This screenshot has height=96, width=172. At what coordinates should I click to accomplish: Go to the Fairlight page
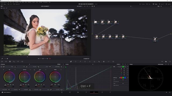[102, 92]
